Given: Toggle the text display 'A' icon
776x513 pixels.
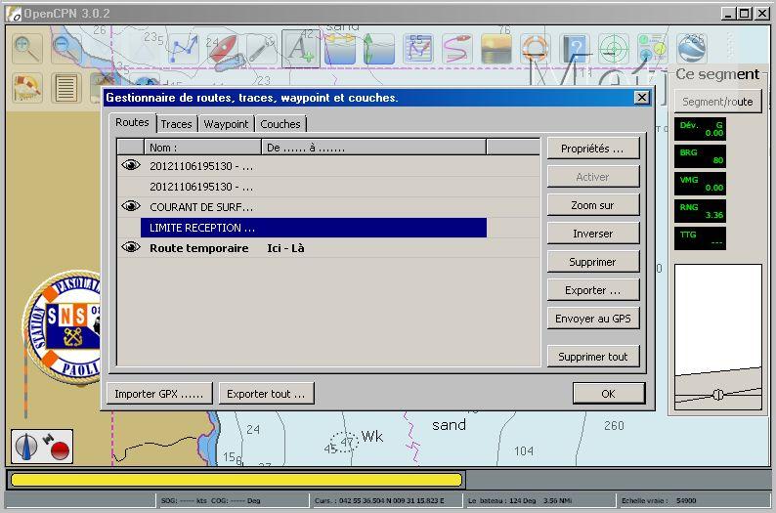Looking at the screenshot, I should (x=300, y=48).
